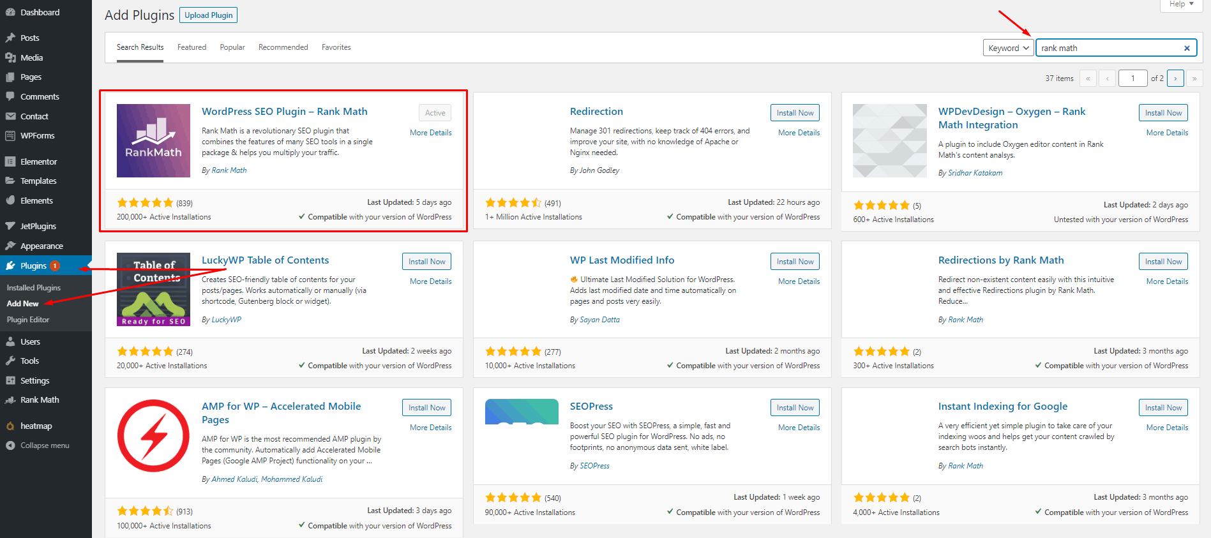The width and height of the screenshot is (1211, 538).
Task: Install the Redirection plugin
Action: coord(795,113)
